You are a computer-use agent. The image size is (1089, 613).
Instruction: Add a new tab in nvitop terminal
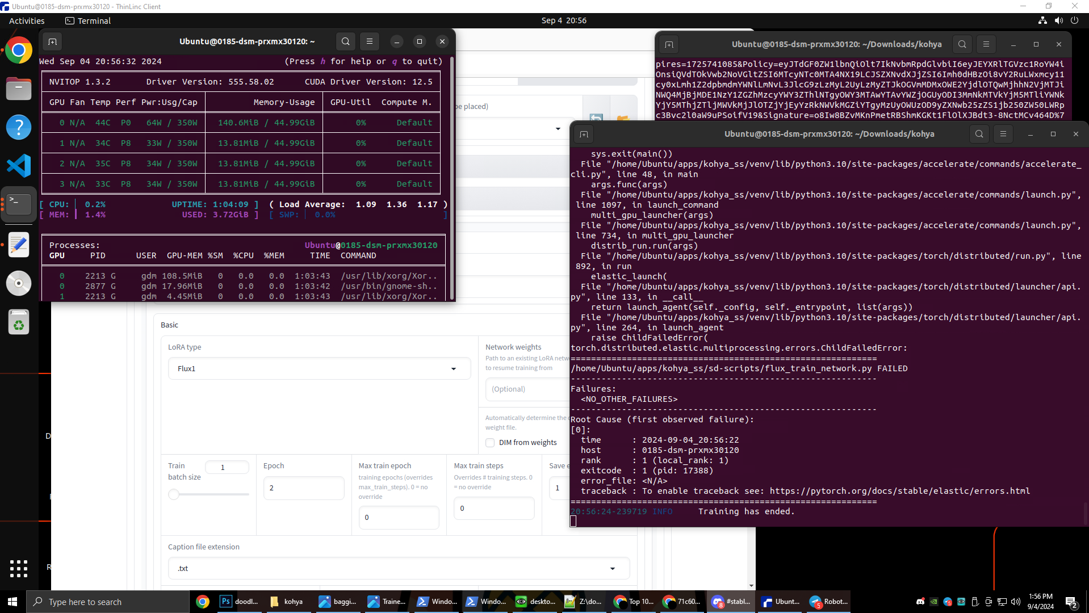[52, 41]
